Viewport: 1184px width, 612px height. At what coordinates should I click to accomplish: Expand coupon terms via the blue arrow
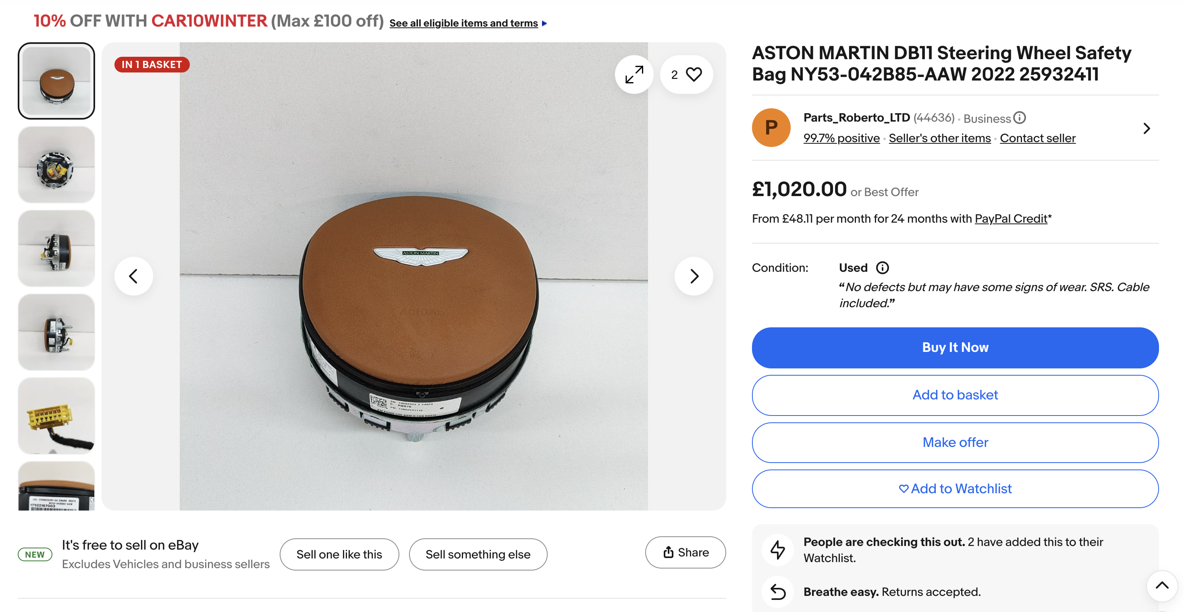pos(545,23)
